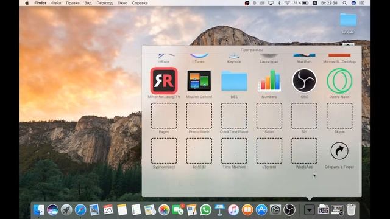Open input source menu marked A
The width and height of the screenshot is (390, 219).
314,3
